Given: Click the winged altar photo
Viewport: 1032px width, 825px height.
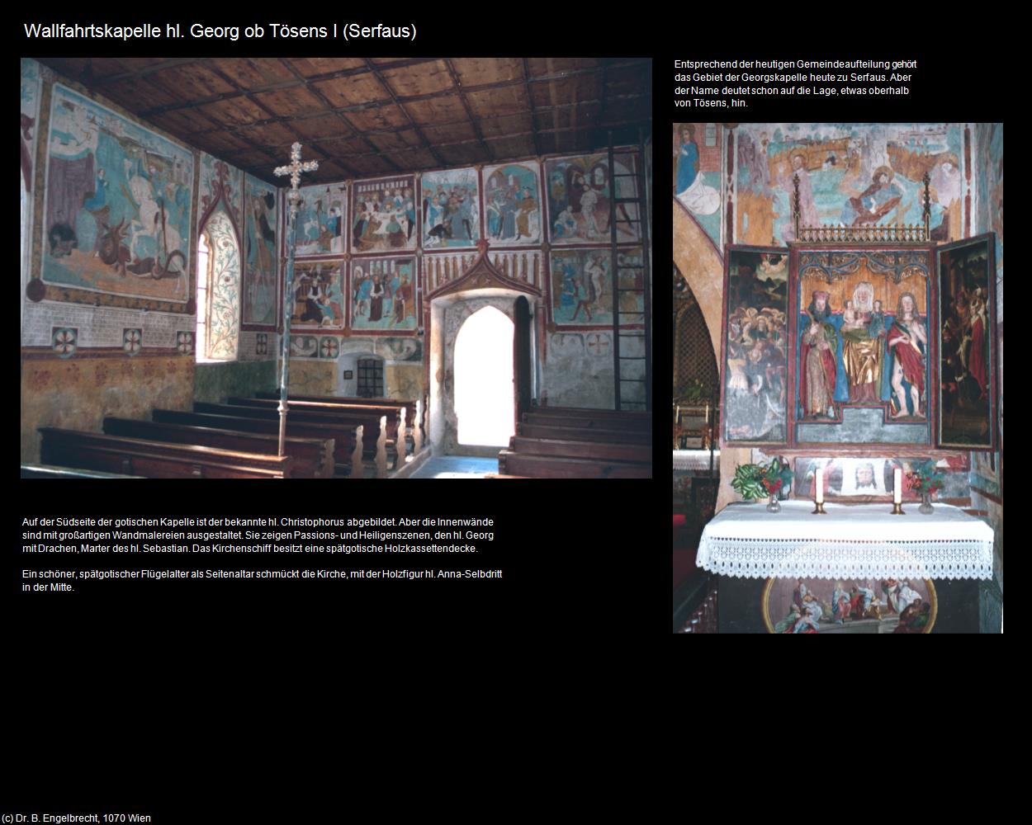Looking at the screenshot, I should pyautogui.click(x=838, y=379).
